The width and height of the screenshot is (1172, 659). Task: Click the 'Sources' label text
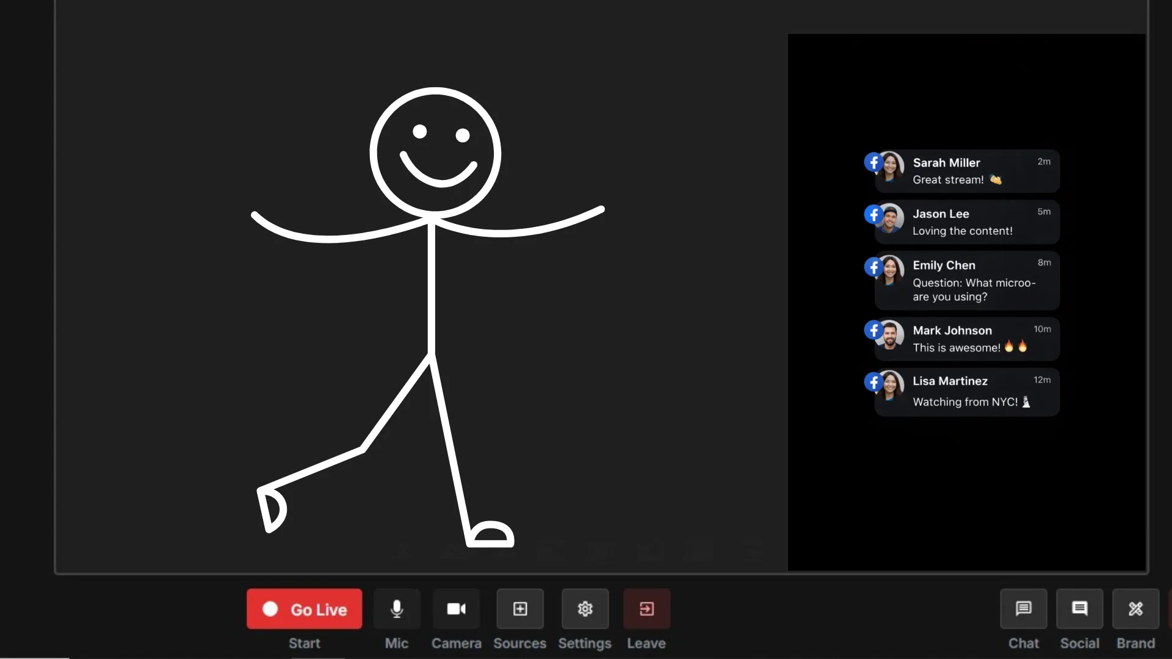pos(520,643)
